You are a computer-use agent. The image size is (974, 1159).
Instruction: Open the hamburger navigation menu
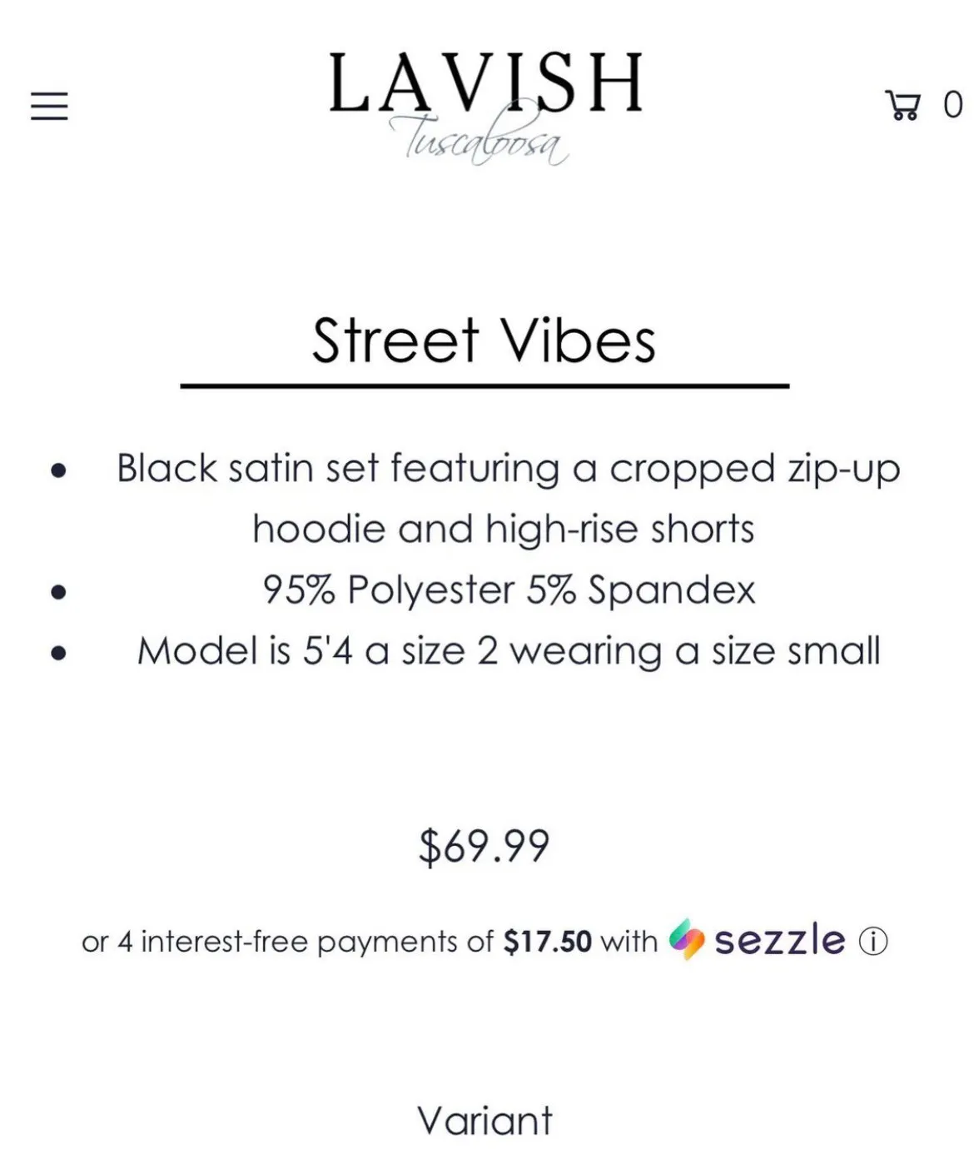[49, 106]
